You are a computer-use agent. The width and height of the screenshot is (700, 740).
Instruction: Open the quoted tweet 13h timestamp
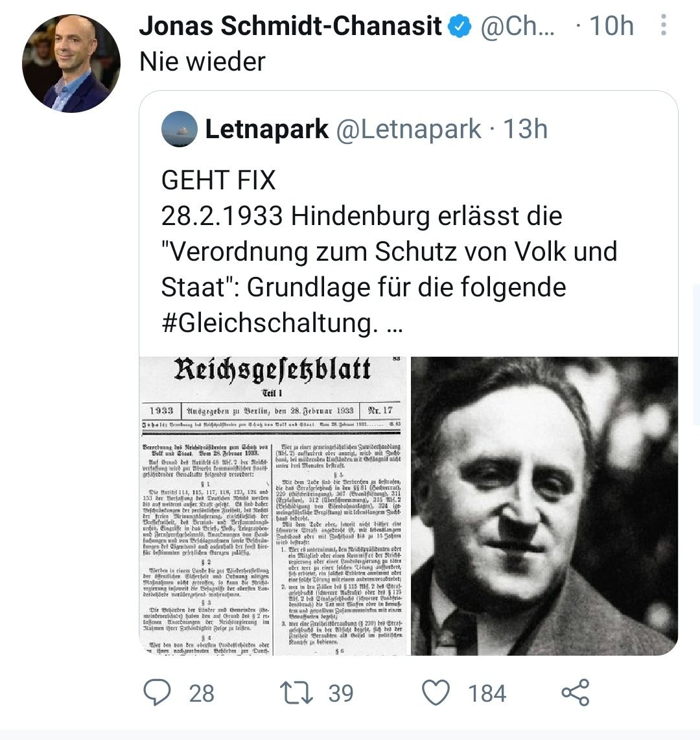coord(526,130)
